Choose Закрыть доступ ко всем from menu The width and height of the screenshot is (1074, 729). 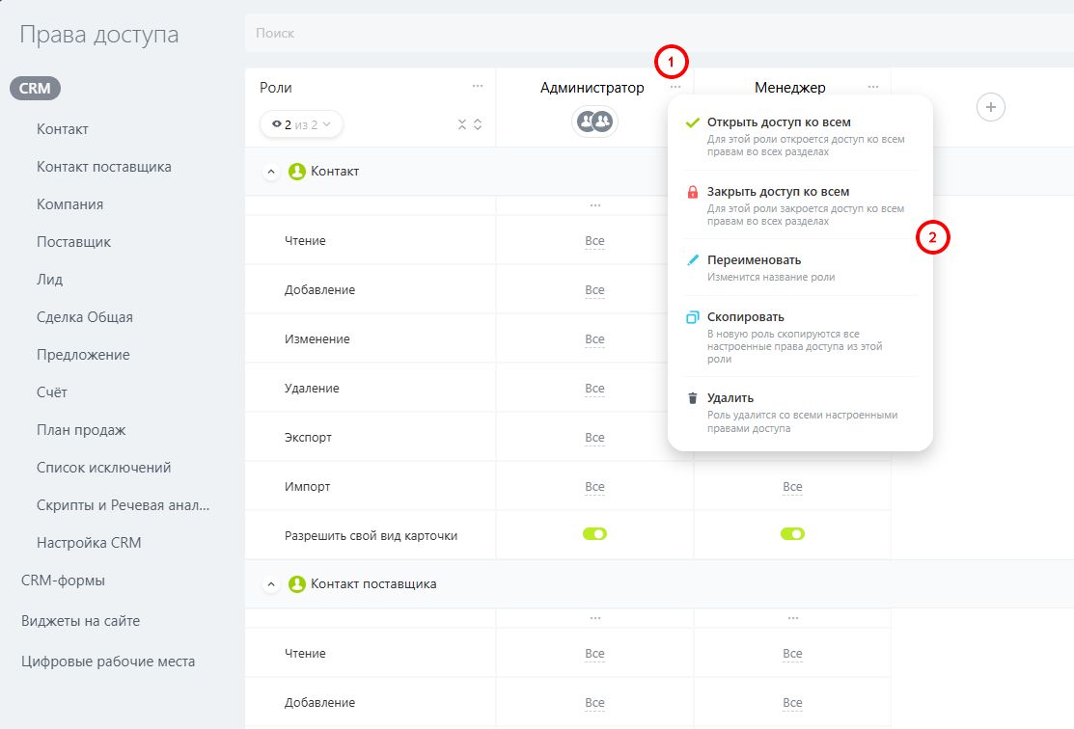tap(778, 192)
